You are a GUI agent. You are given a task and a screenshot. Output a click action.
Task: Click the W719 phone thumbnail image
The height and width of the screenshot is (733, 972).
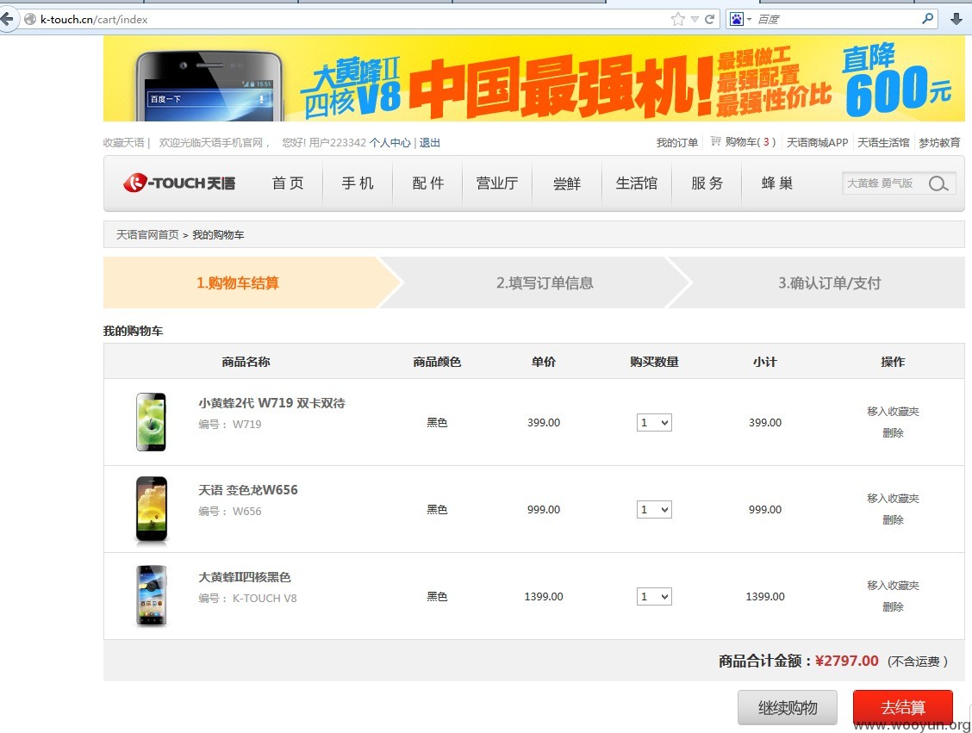pyautogui.click(x=152, y=422)
